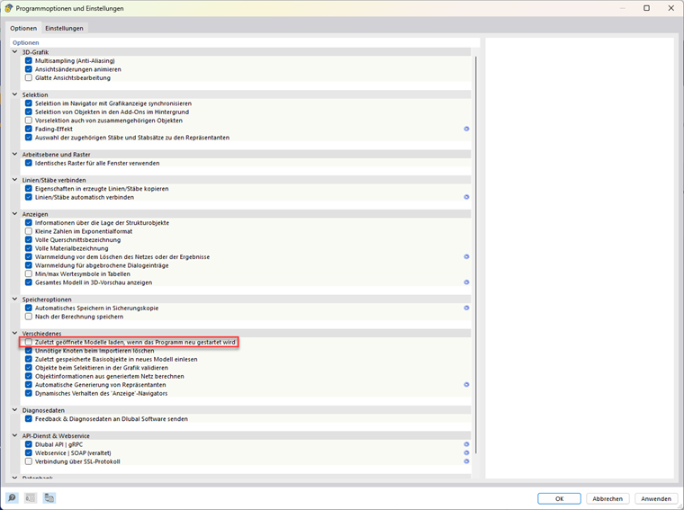Click the database copy icon at the bottom
Image resolution: width=684 pixels, height=510 pixels.
click(x=49, y=497)
